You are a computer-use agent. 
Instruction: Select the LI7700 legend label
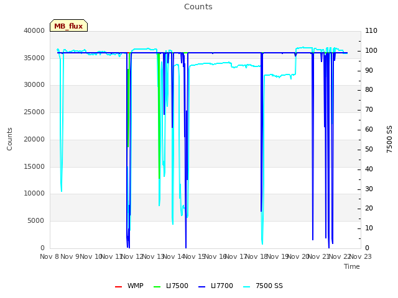pos(222,286)
